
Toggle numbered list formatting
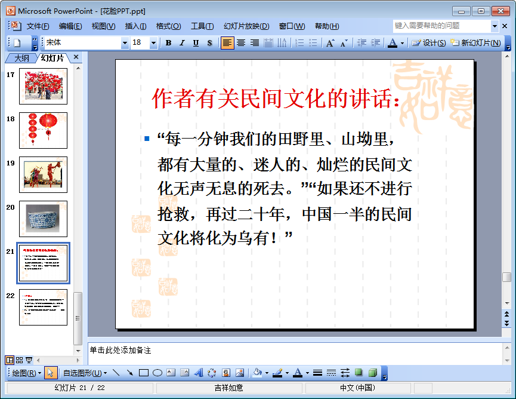pyautogui.click(x=299, y=43)
